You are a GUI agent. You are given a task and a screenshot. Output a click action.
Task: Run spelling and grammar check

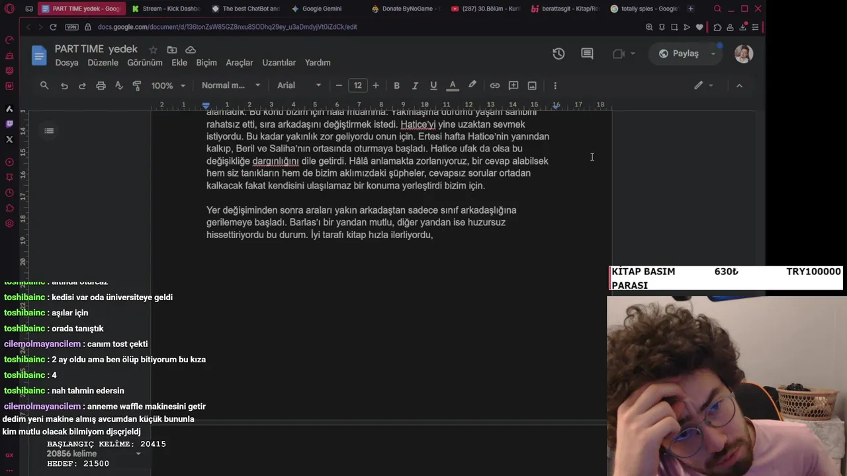119,85
